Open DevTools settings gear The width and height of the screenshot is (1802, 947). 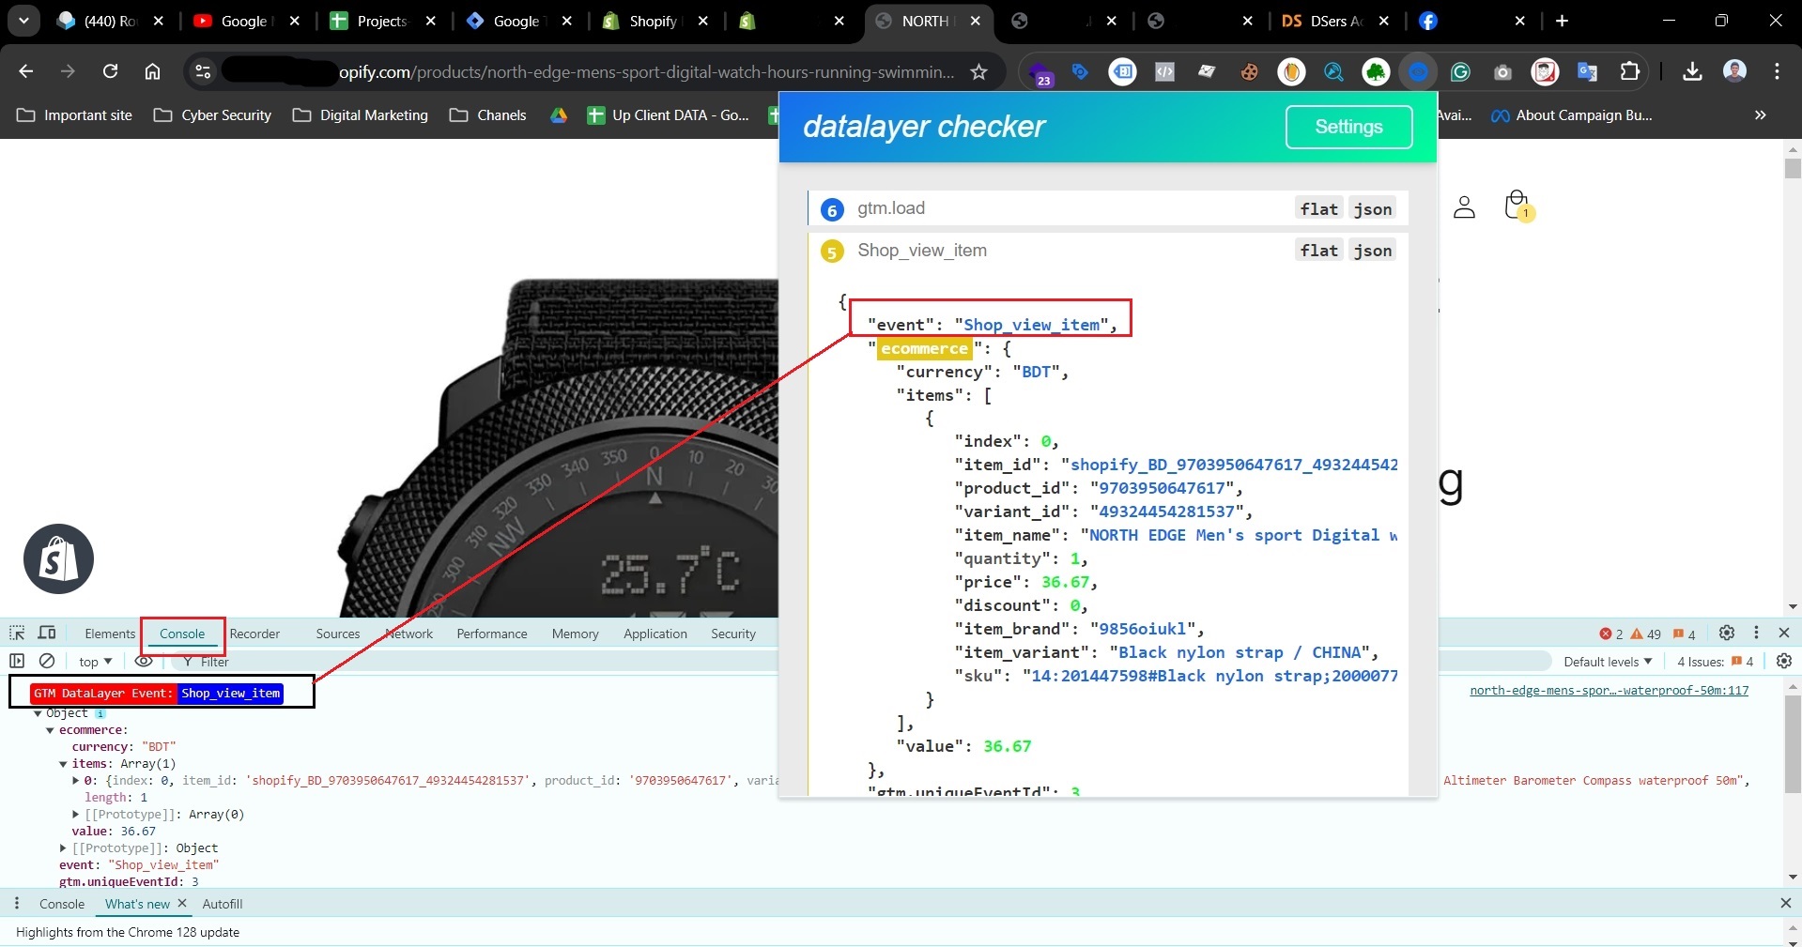1726,633
